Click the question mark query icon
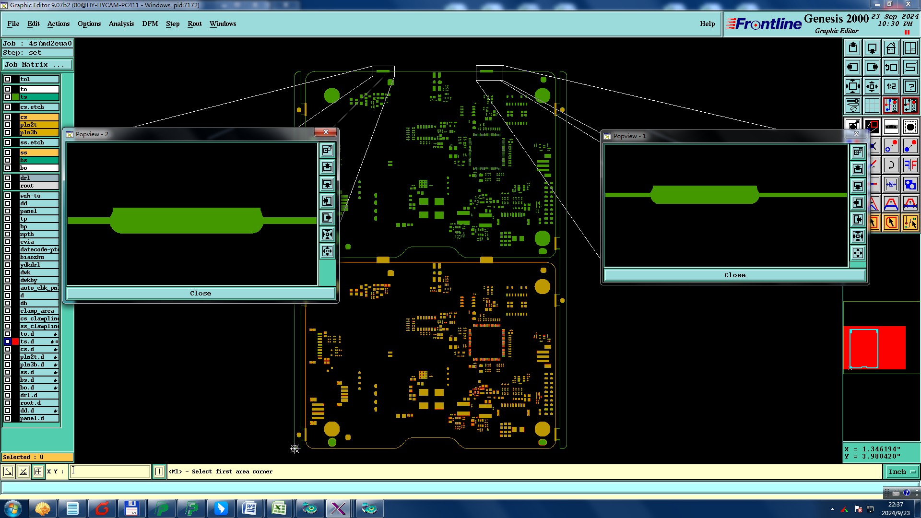 910,86
